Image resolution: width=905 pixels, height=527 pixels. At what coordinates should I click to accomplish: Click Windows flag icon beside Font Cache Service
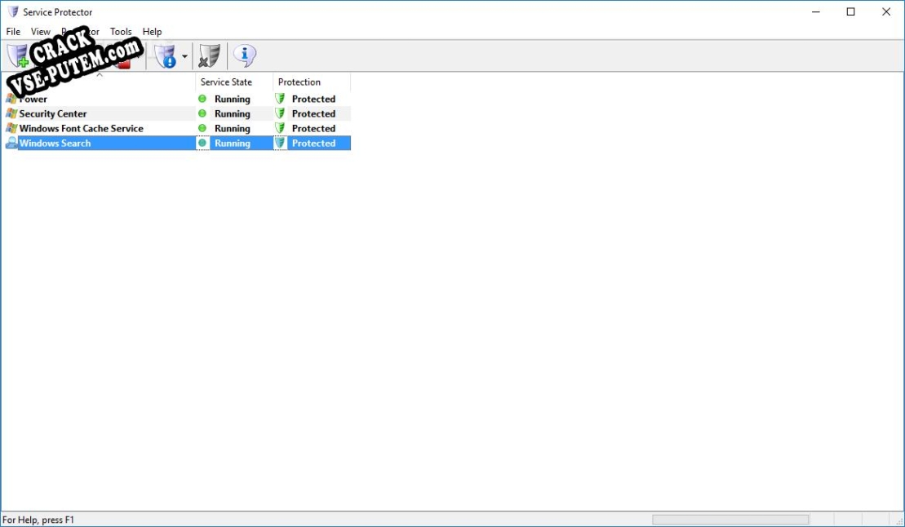[11, 128]
